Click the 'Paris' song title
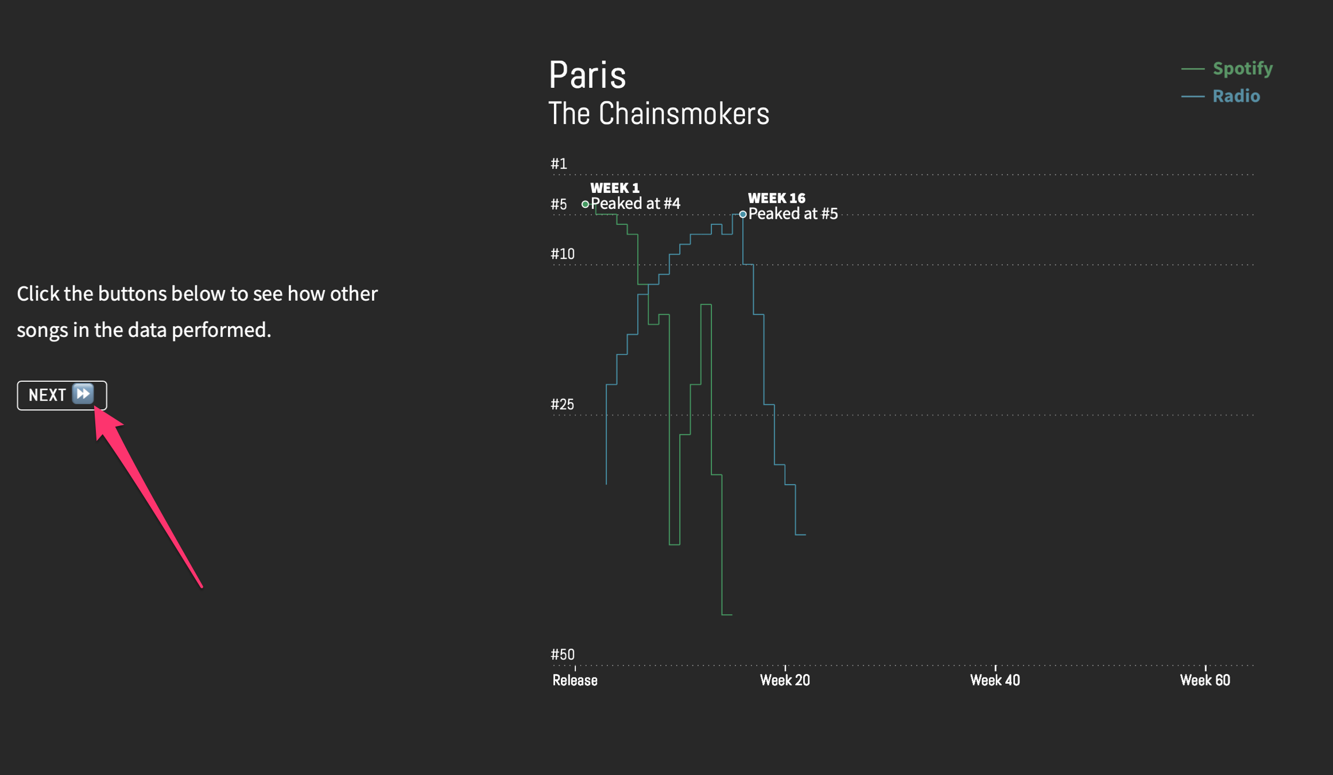 pyautogui.click(x=587, y=75)
